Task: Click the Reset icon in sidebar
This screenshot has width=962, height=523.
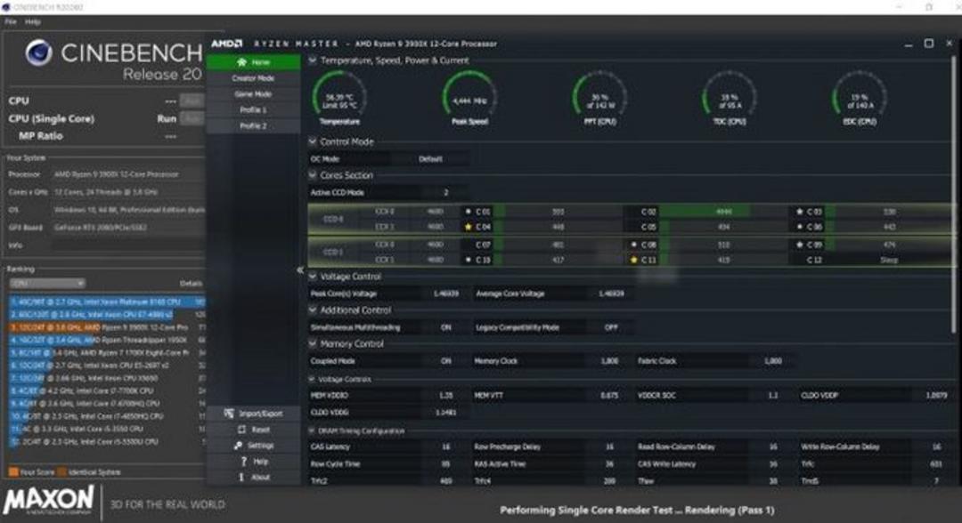Action: click(x=241, y=430)
